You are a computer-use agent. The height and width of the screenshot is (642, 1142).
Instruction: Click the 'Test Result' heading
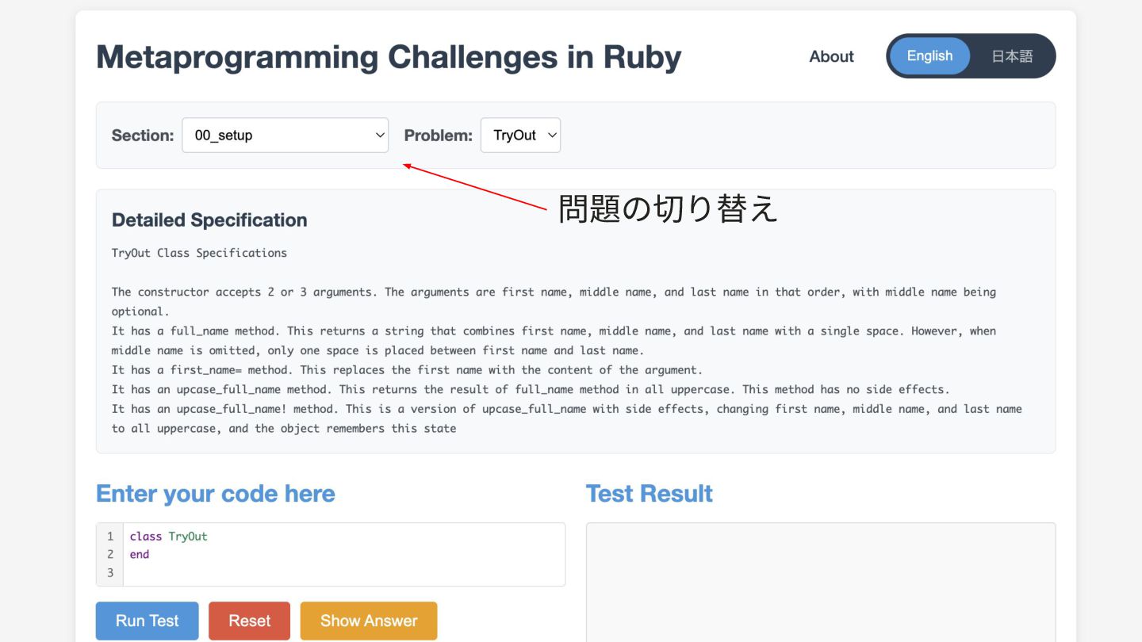649,494
